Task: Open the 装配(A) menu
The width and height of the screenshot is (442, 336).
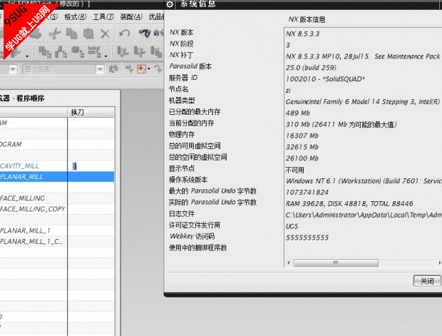Action: pyautogui.click(x=131, y=17)
